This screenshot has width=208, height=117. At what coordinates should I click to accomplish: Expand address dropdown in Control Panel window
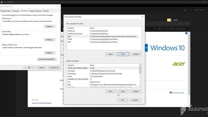click(155, 29)
